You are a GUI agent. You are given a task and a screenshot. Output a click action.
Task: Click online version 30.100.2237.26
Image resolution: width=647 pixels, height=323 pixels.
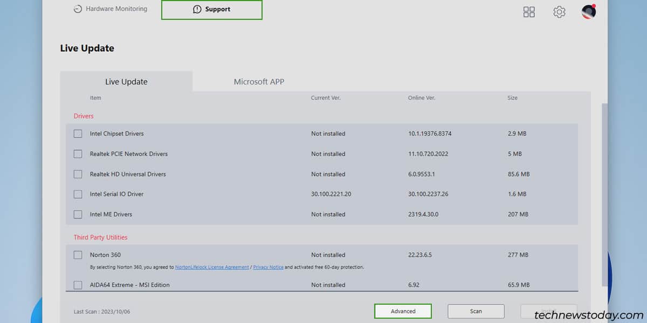pos(428,194)
